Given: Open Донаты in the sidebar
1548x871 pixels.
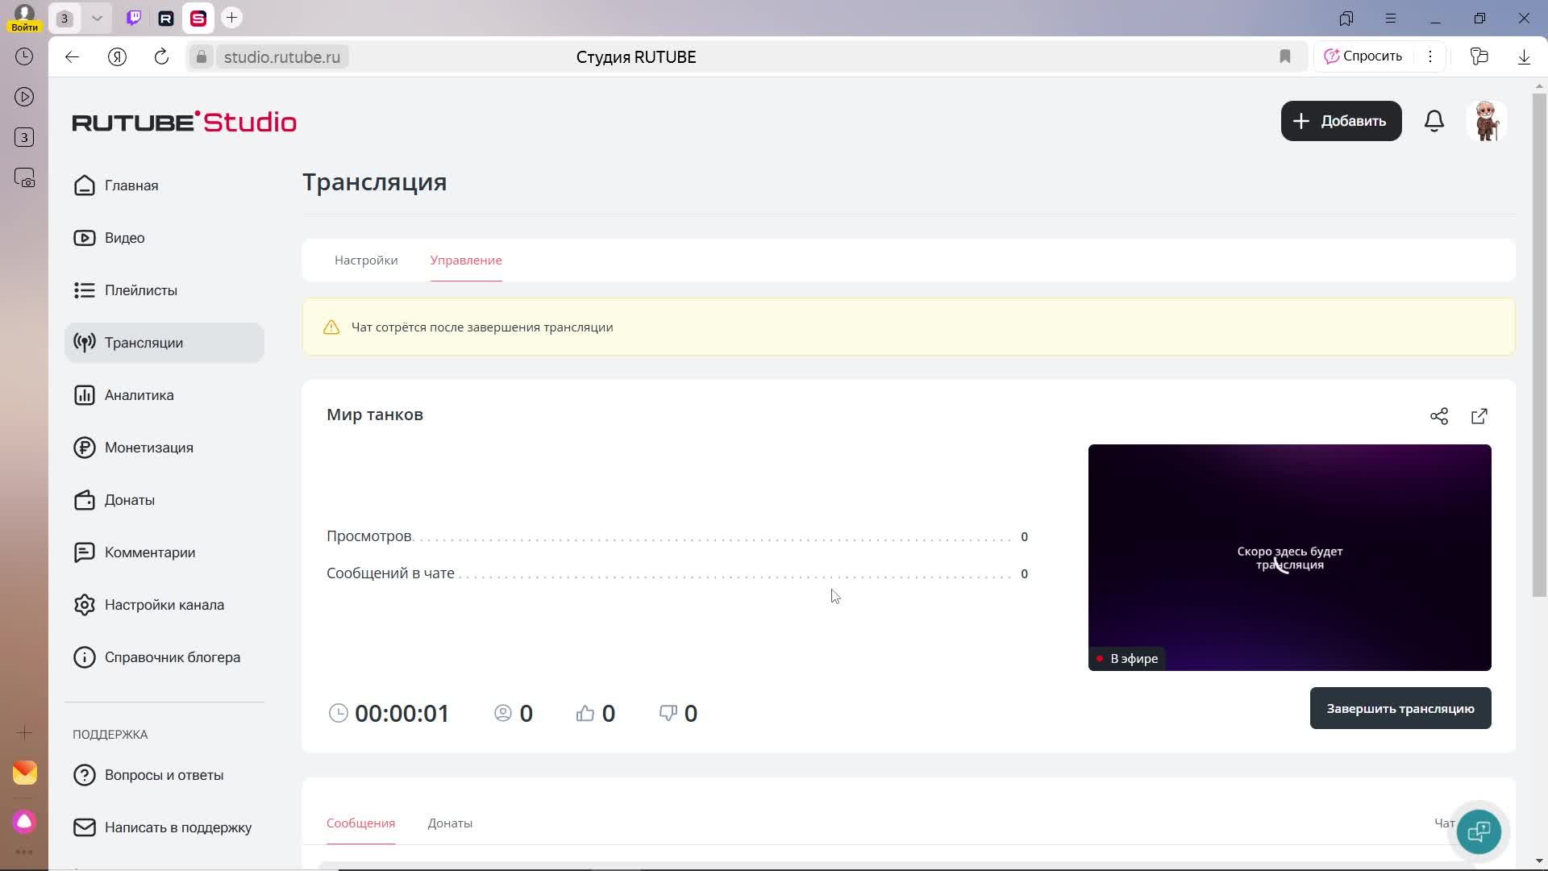Looking at the screenshot, I should [x=164, y=500].
